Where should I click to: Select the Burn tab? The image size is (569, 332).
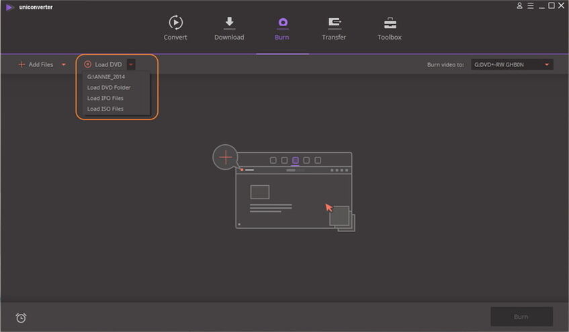(x=282, y=28)
